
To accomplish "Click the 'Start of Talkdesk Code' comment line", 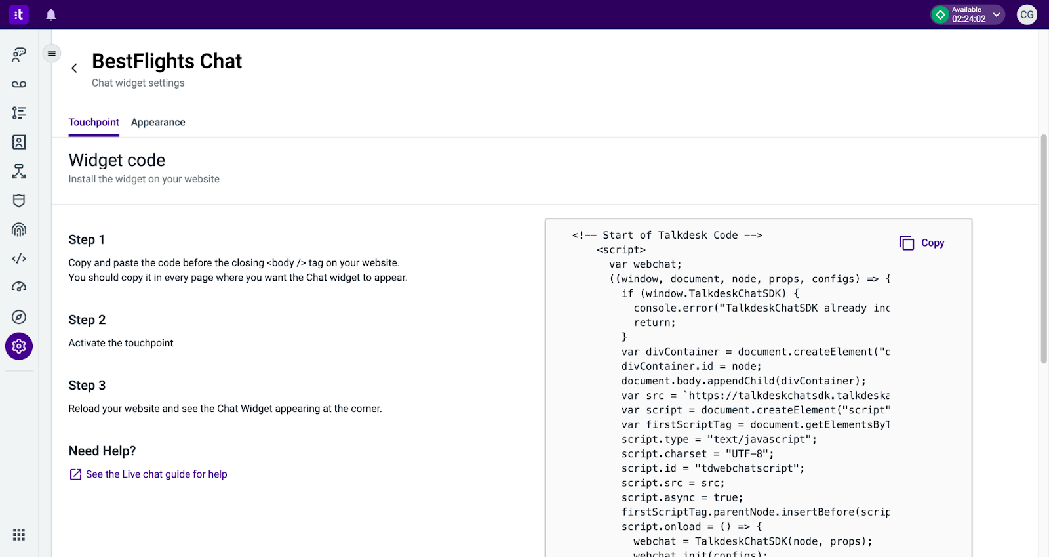I will [667, 235].
